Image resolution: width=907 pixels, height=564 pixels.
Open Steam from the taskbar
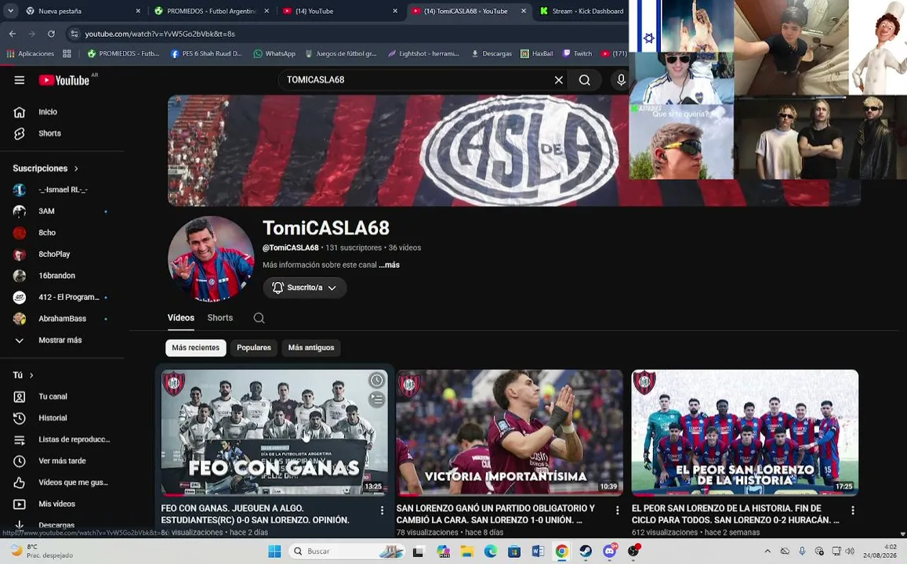pos(586,551)
